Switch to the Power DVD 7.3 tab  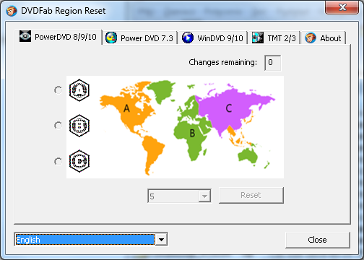click(x=141, y=38)
